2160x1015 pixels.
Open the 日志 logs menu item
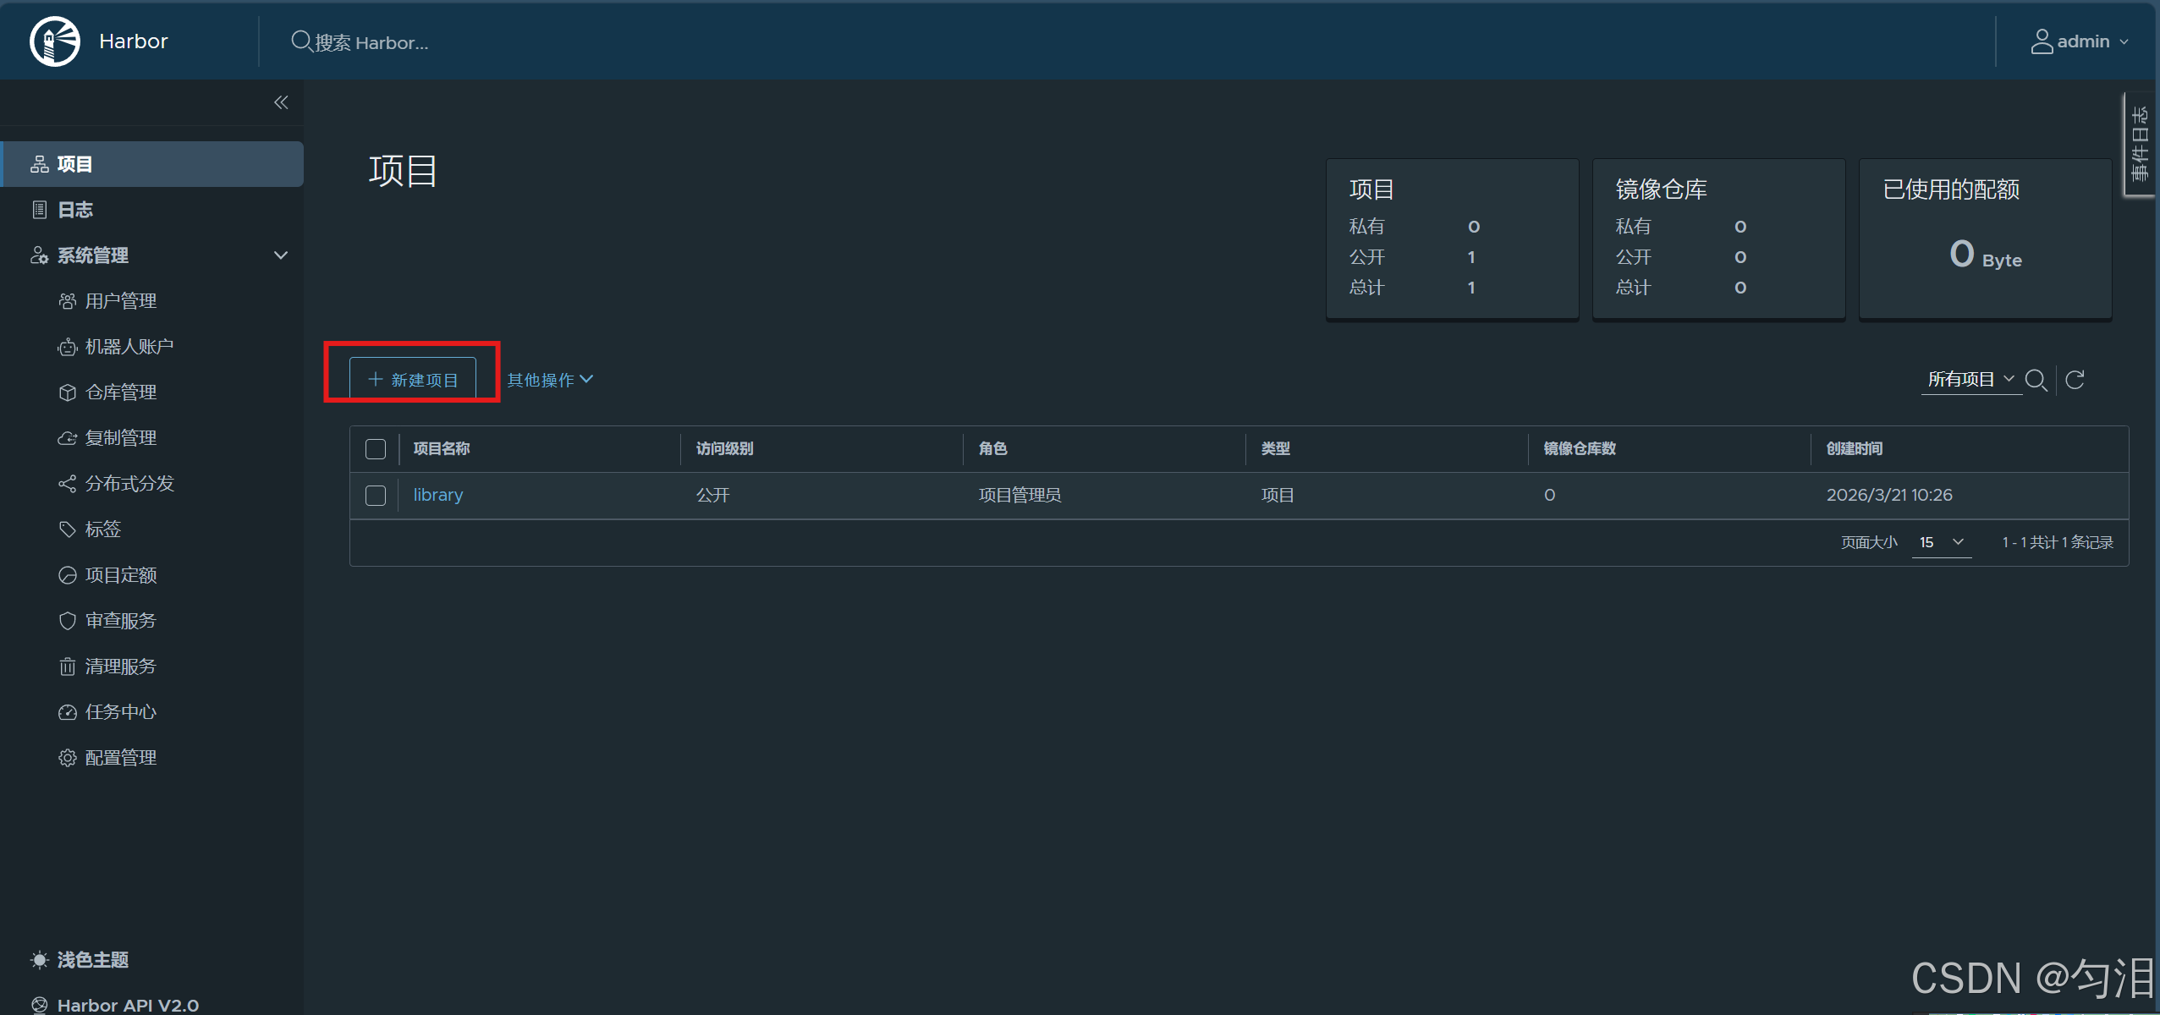tap(74, 210)
